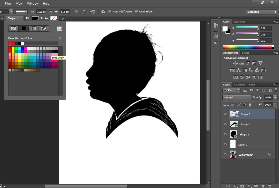Apply a Hue/Saturation adjustment
279x188 pixels.
coord(232,70)
